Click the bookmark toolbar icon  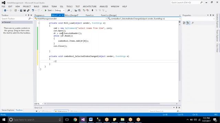click(x=92, y=11)
